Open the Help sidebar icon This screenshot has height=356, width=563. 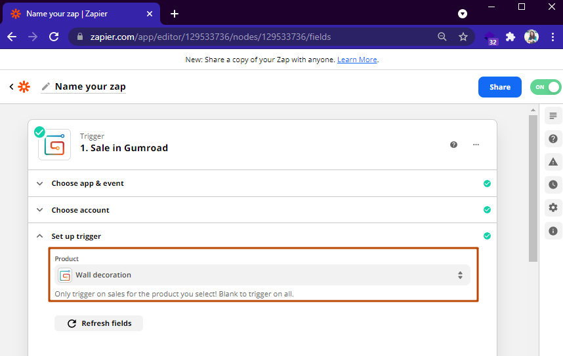pos(553,139)
